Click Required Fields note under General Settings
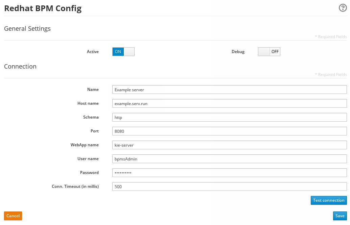 331,37
